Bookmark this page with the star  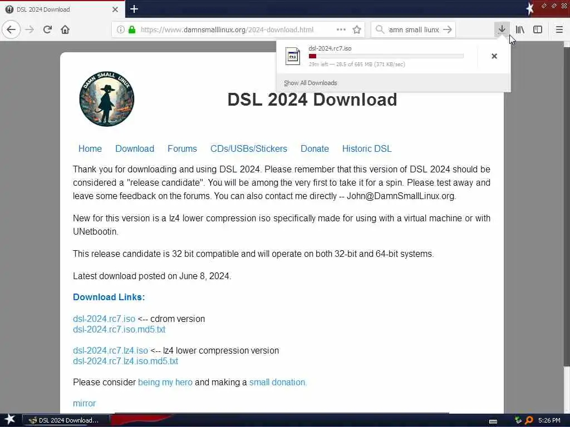pyautogui.click(x=357, y=29)
